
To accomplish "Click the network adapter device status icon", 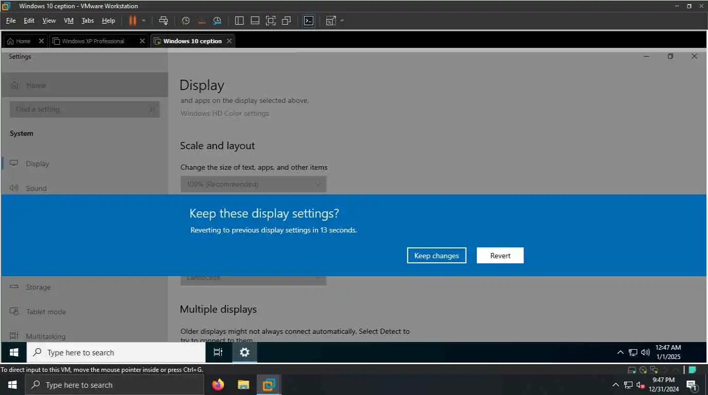I will 654,370.
